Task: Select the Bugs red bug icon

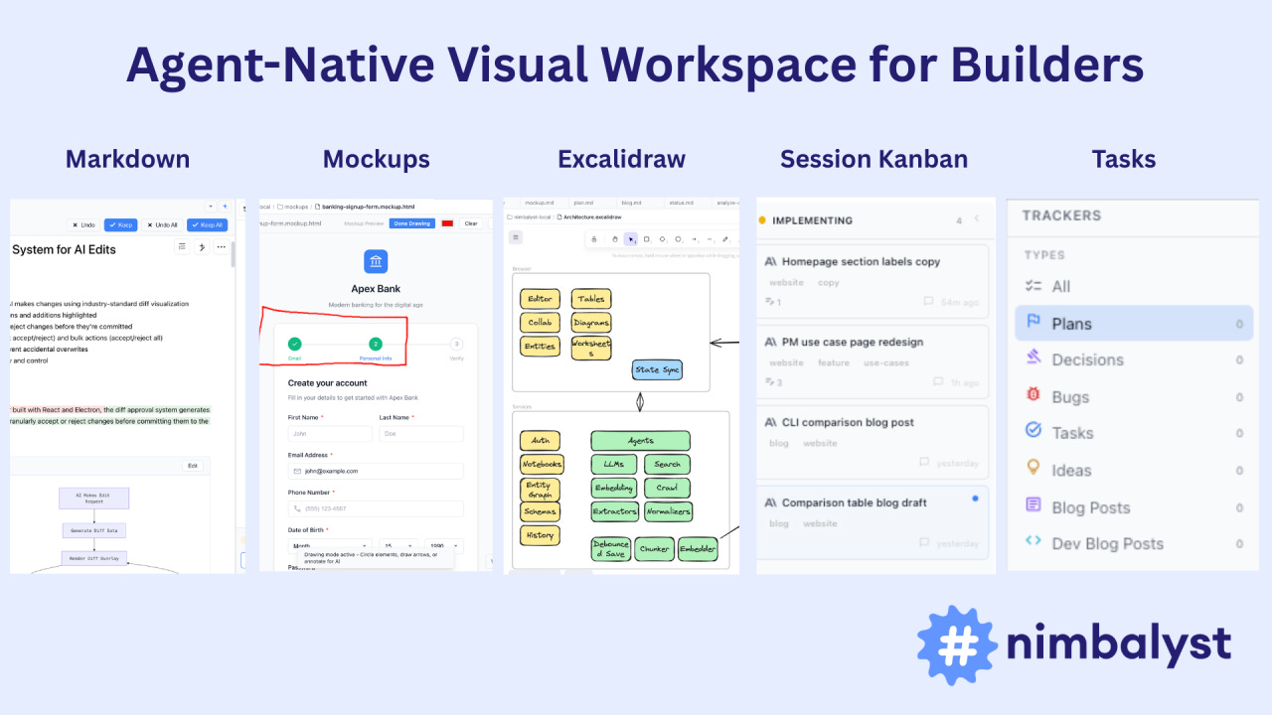Action: click(1033, 395)
